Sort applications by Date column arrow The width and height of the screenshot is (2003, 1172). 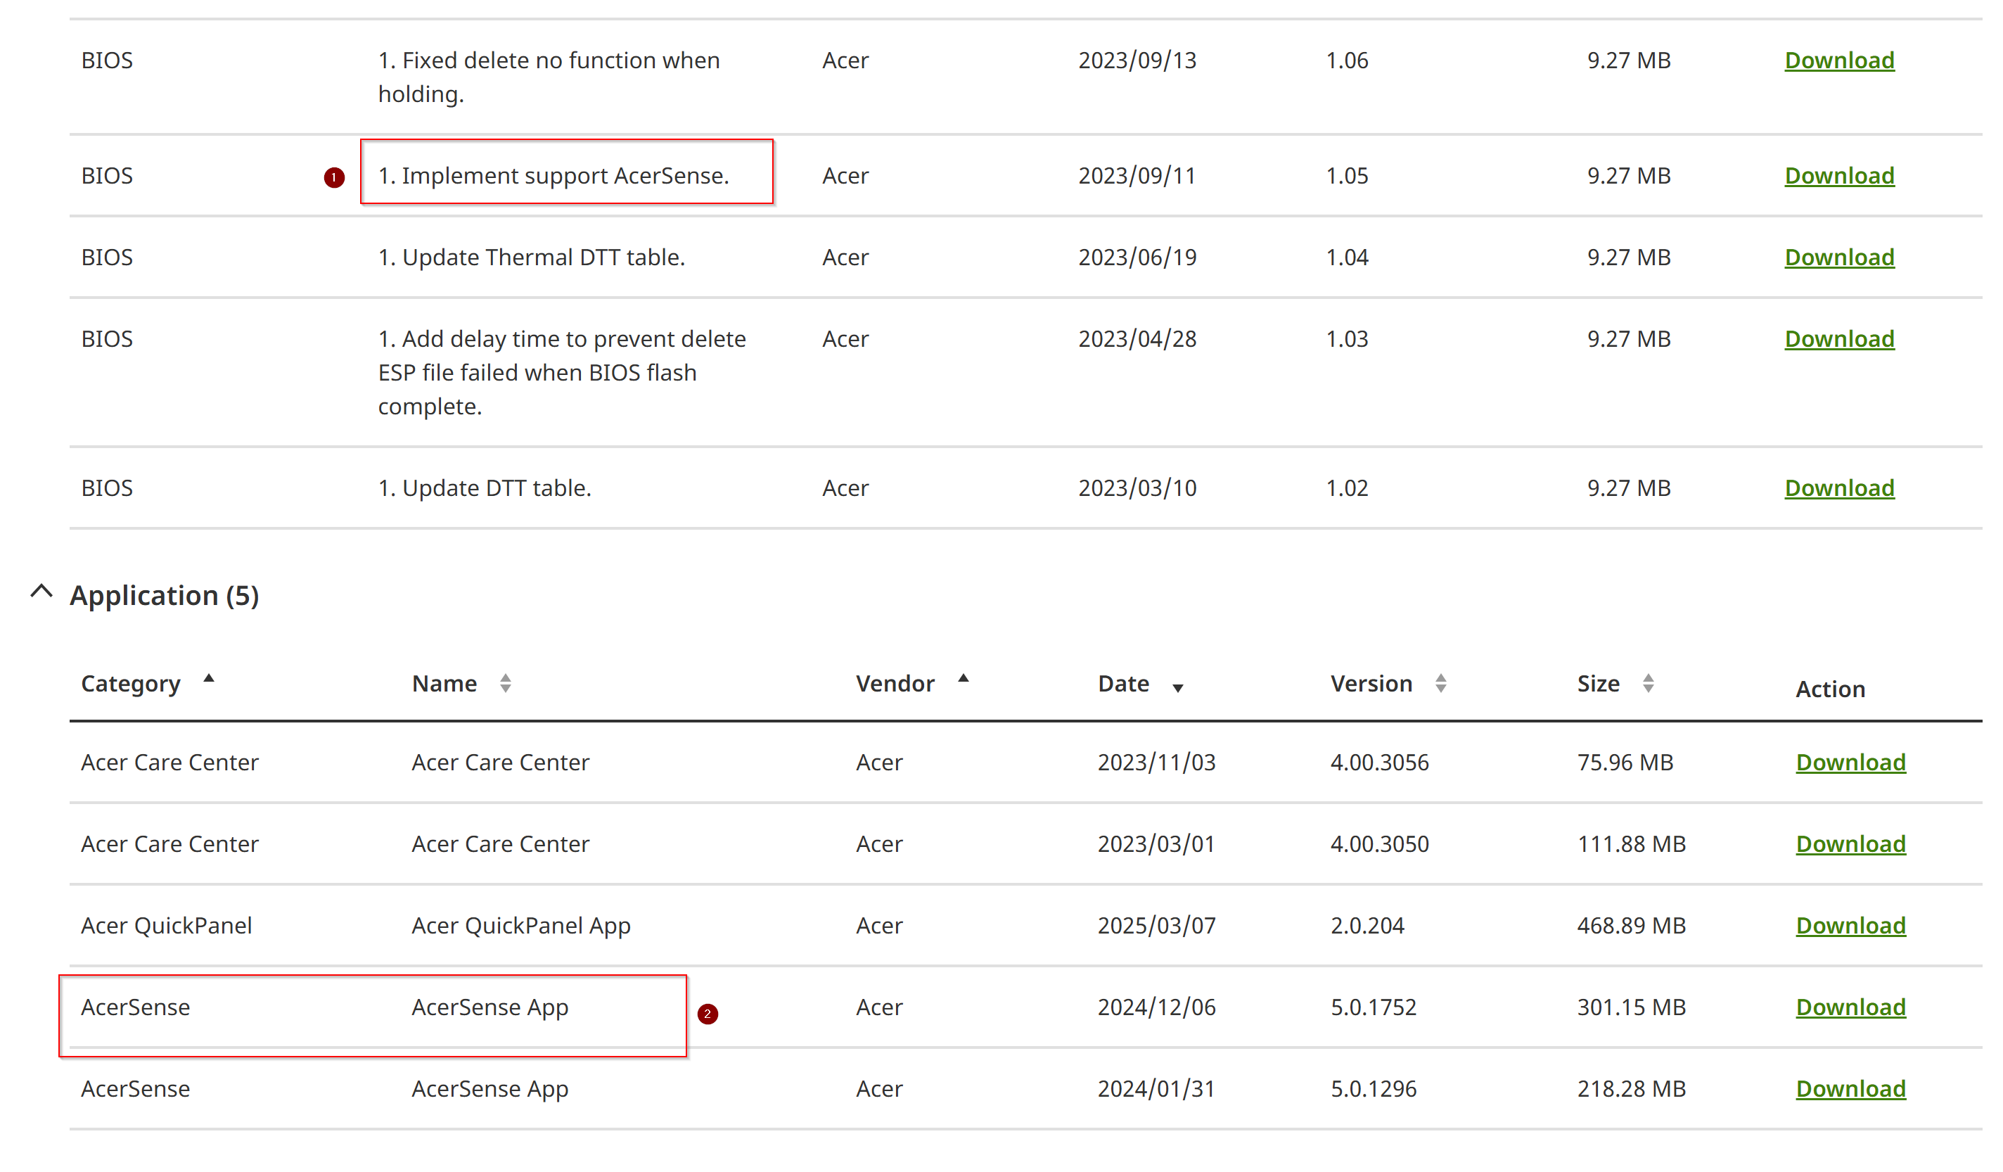pos(1178,689)
